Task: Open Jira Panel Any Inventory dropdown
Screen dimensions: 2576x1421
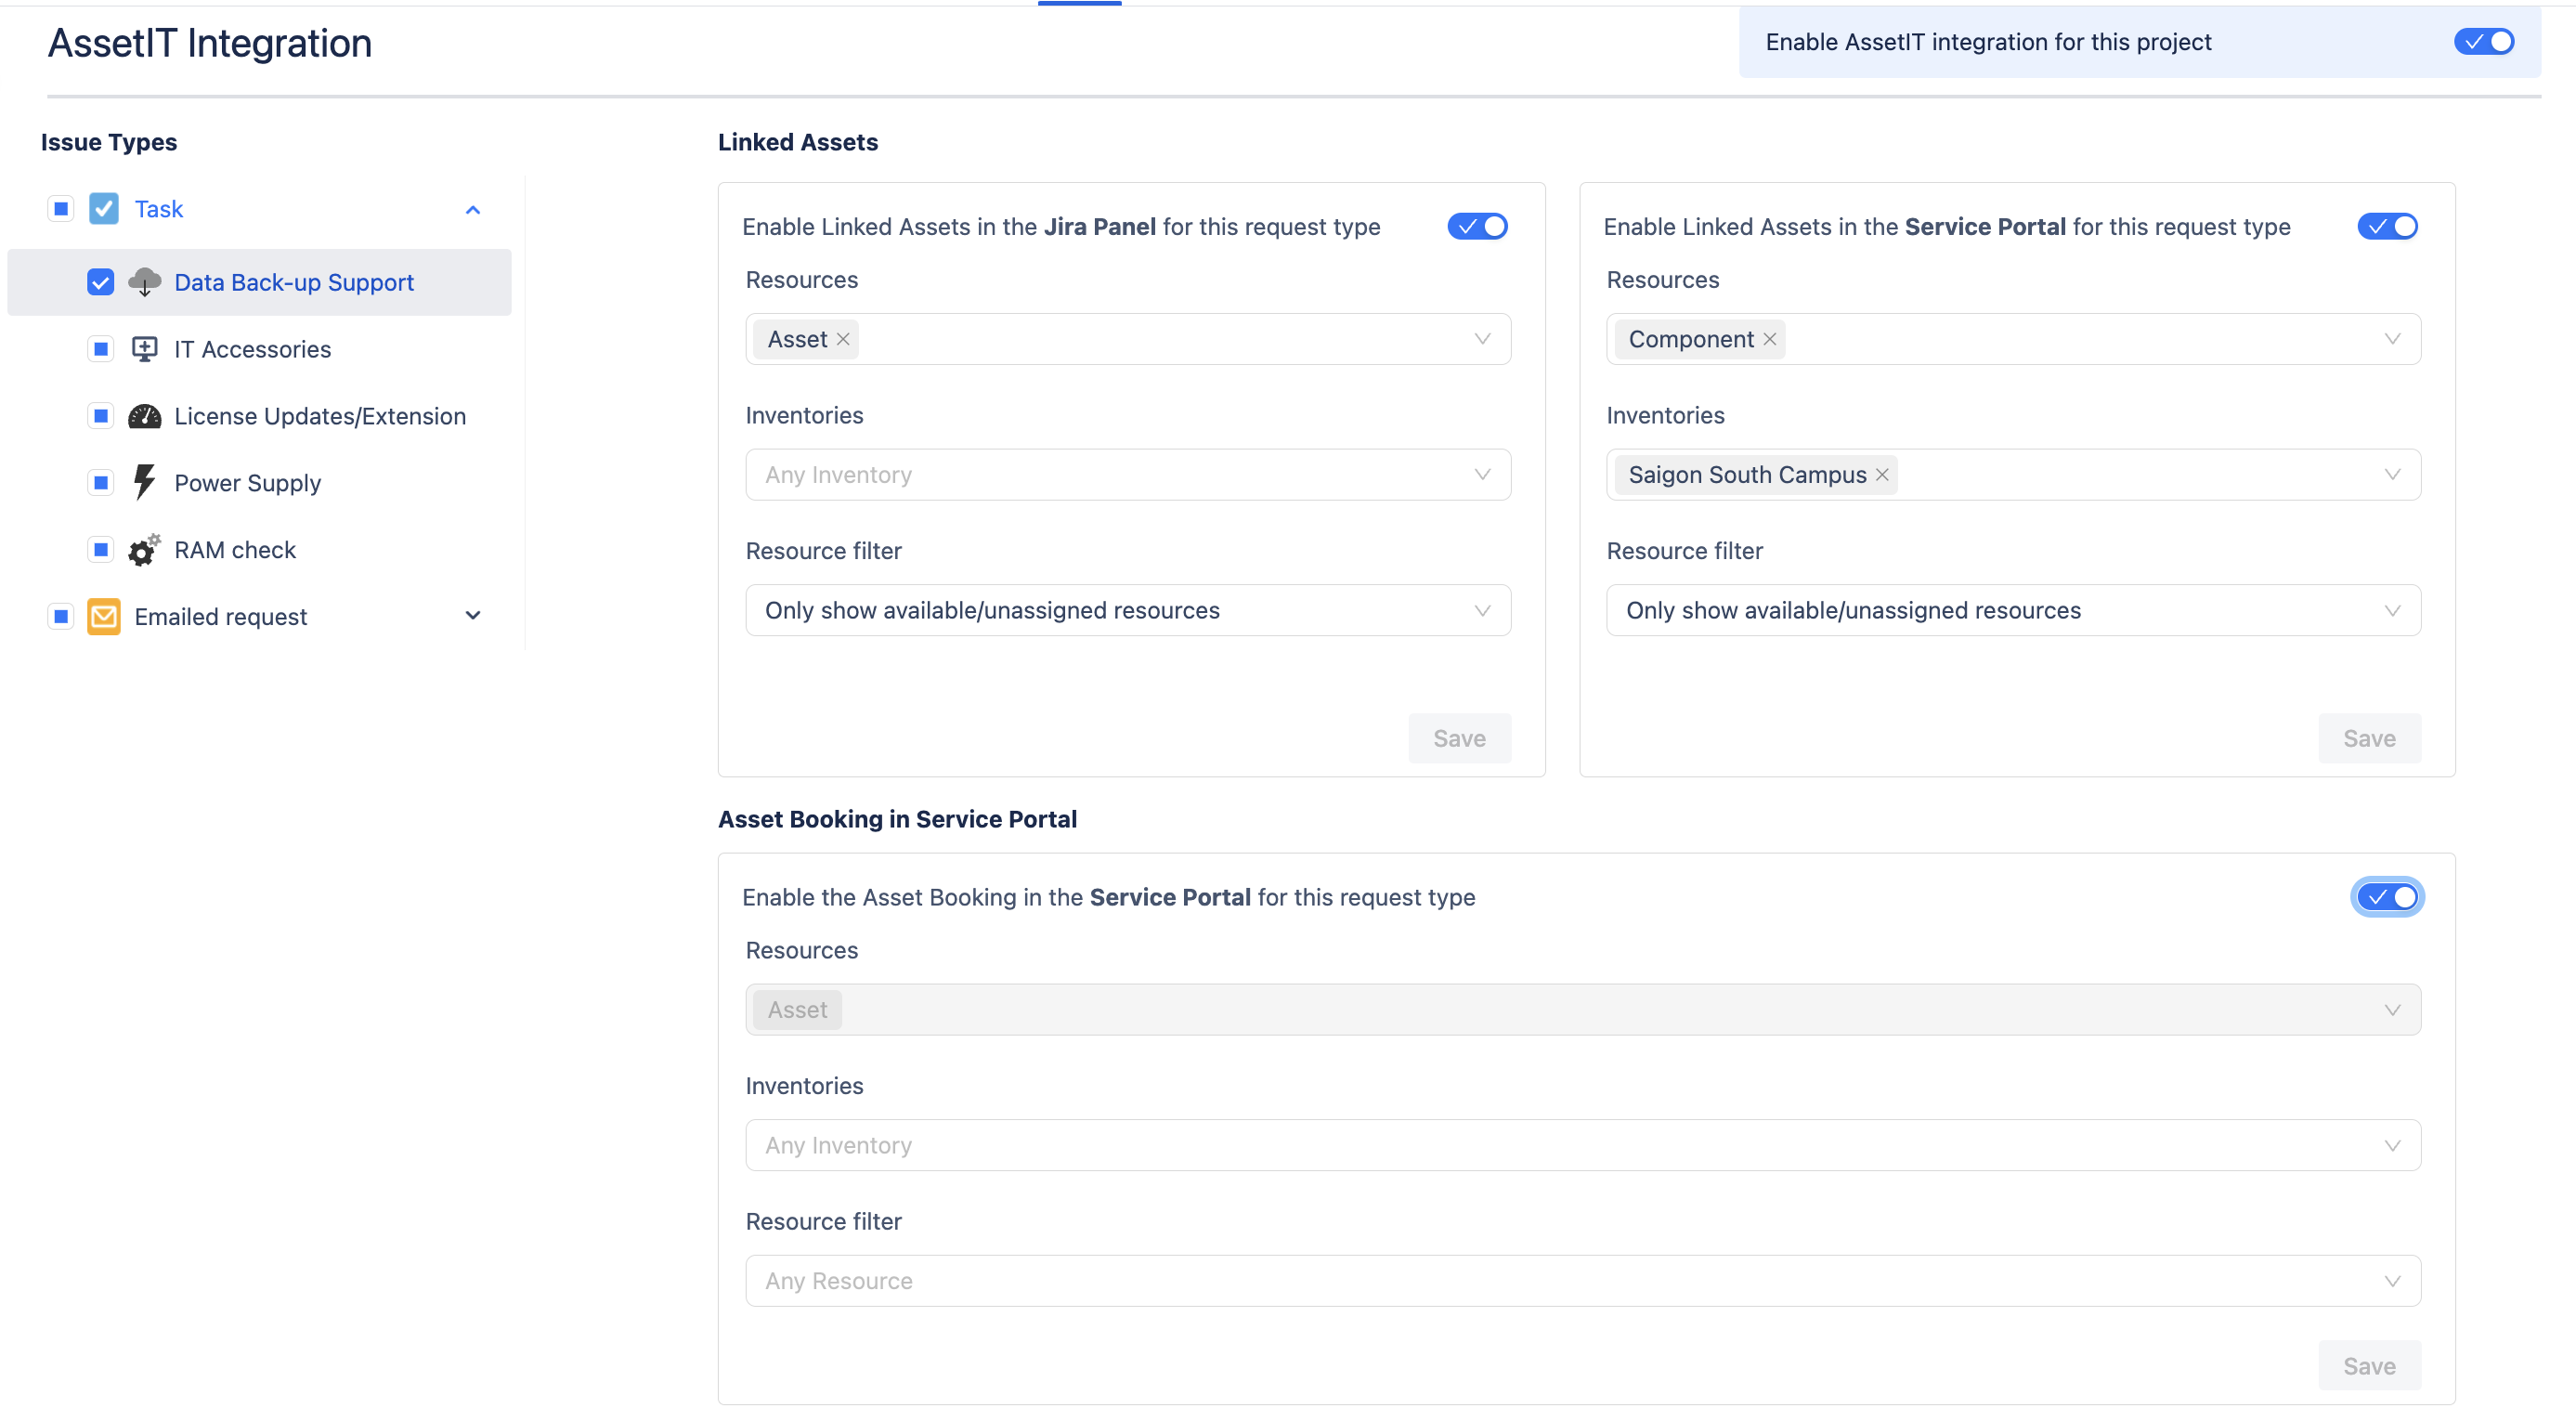Action: 1127,475
